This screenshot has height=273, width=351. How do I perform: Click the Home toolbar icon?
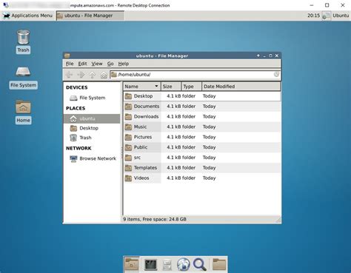[x=104, y=75]
